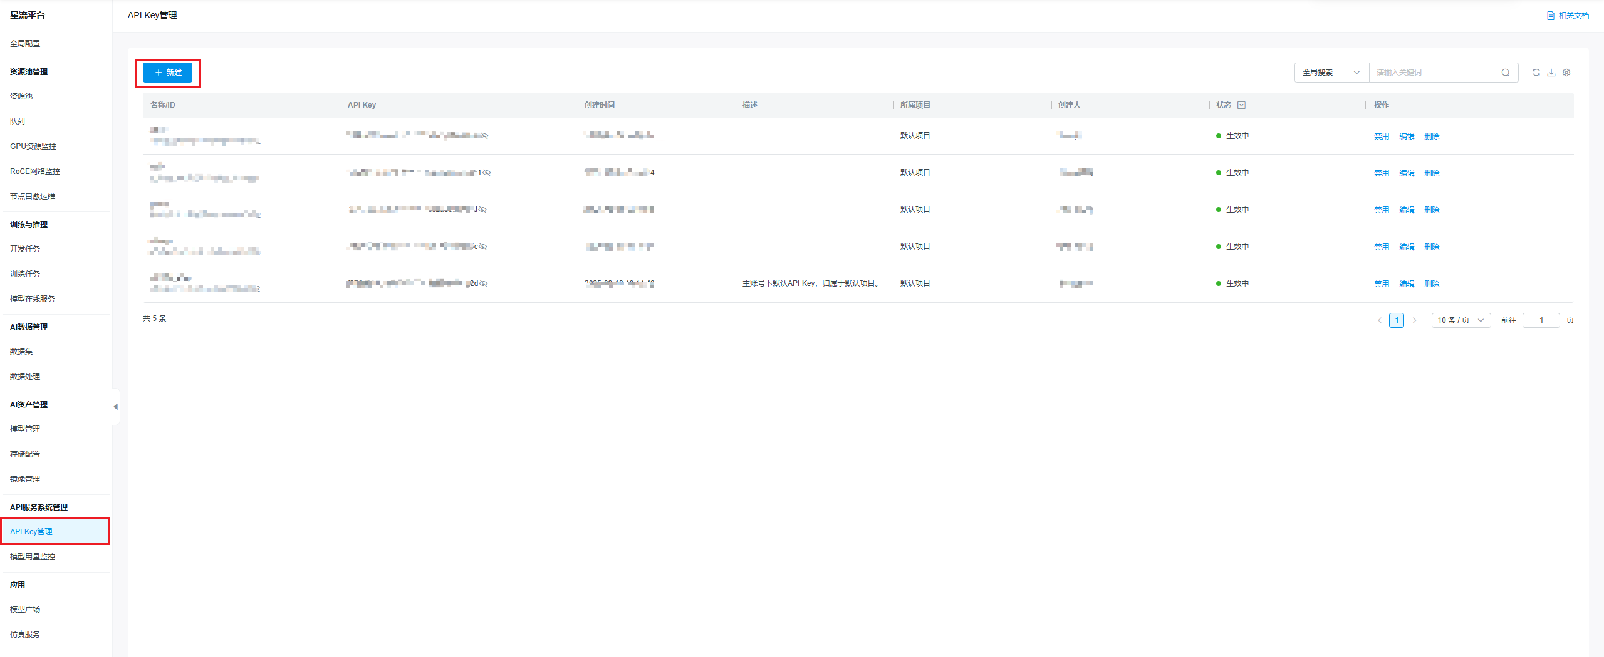The height and width of the screenshot is (657, 1604).
Task: Click 删除 in the second row
Action: (x=1432, y=173)
